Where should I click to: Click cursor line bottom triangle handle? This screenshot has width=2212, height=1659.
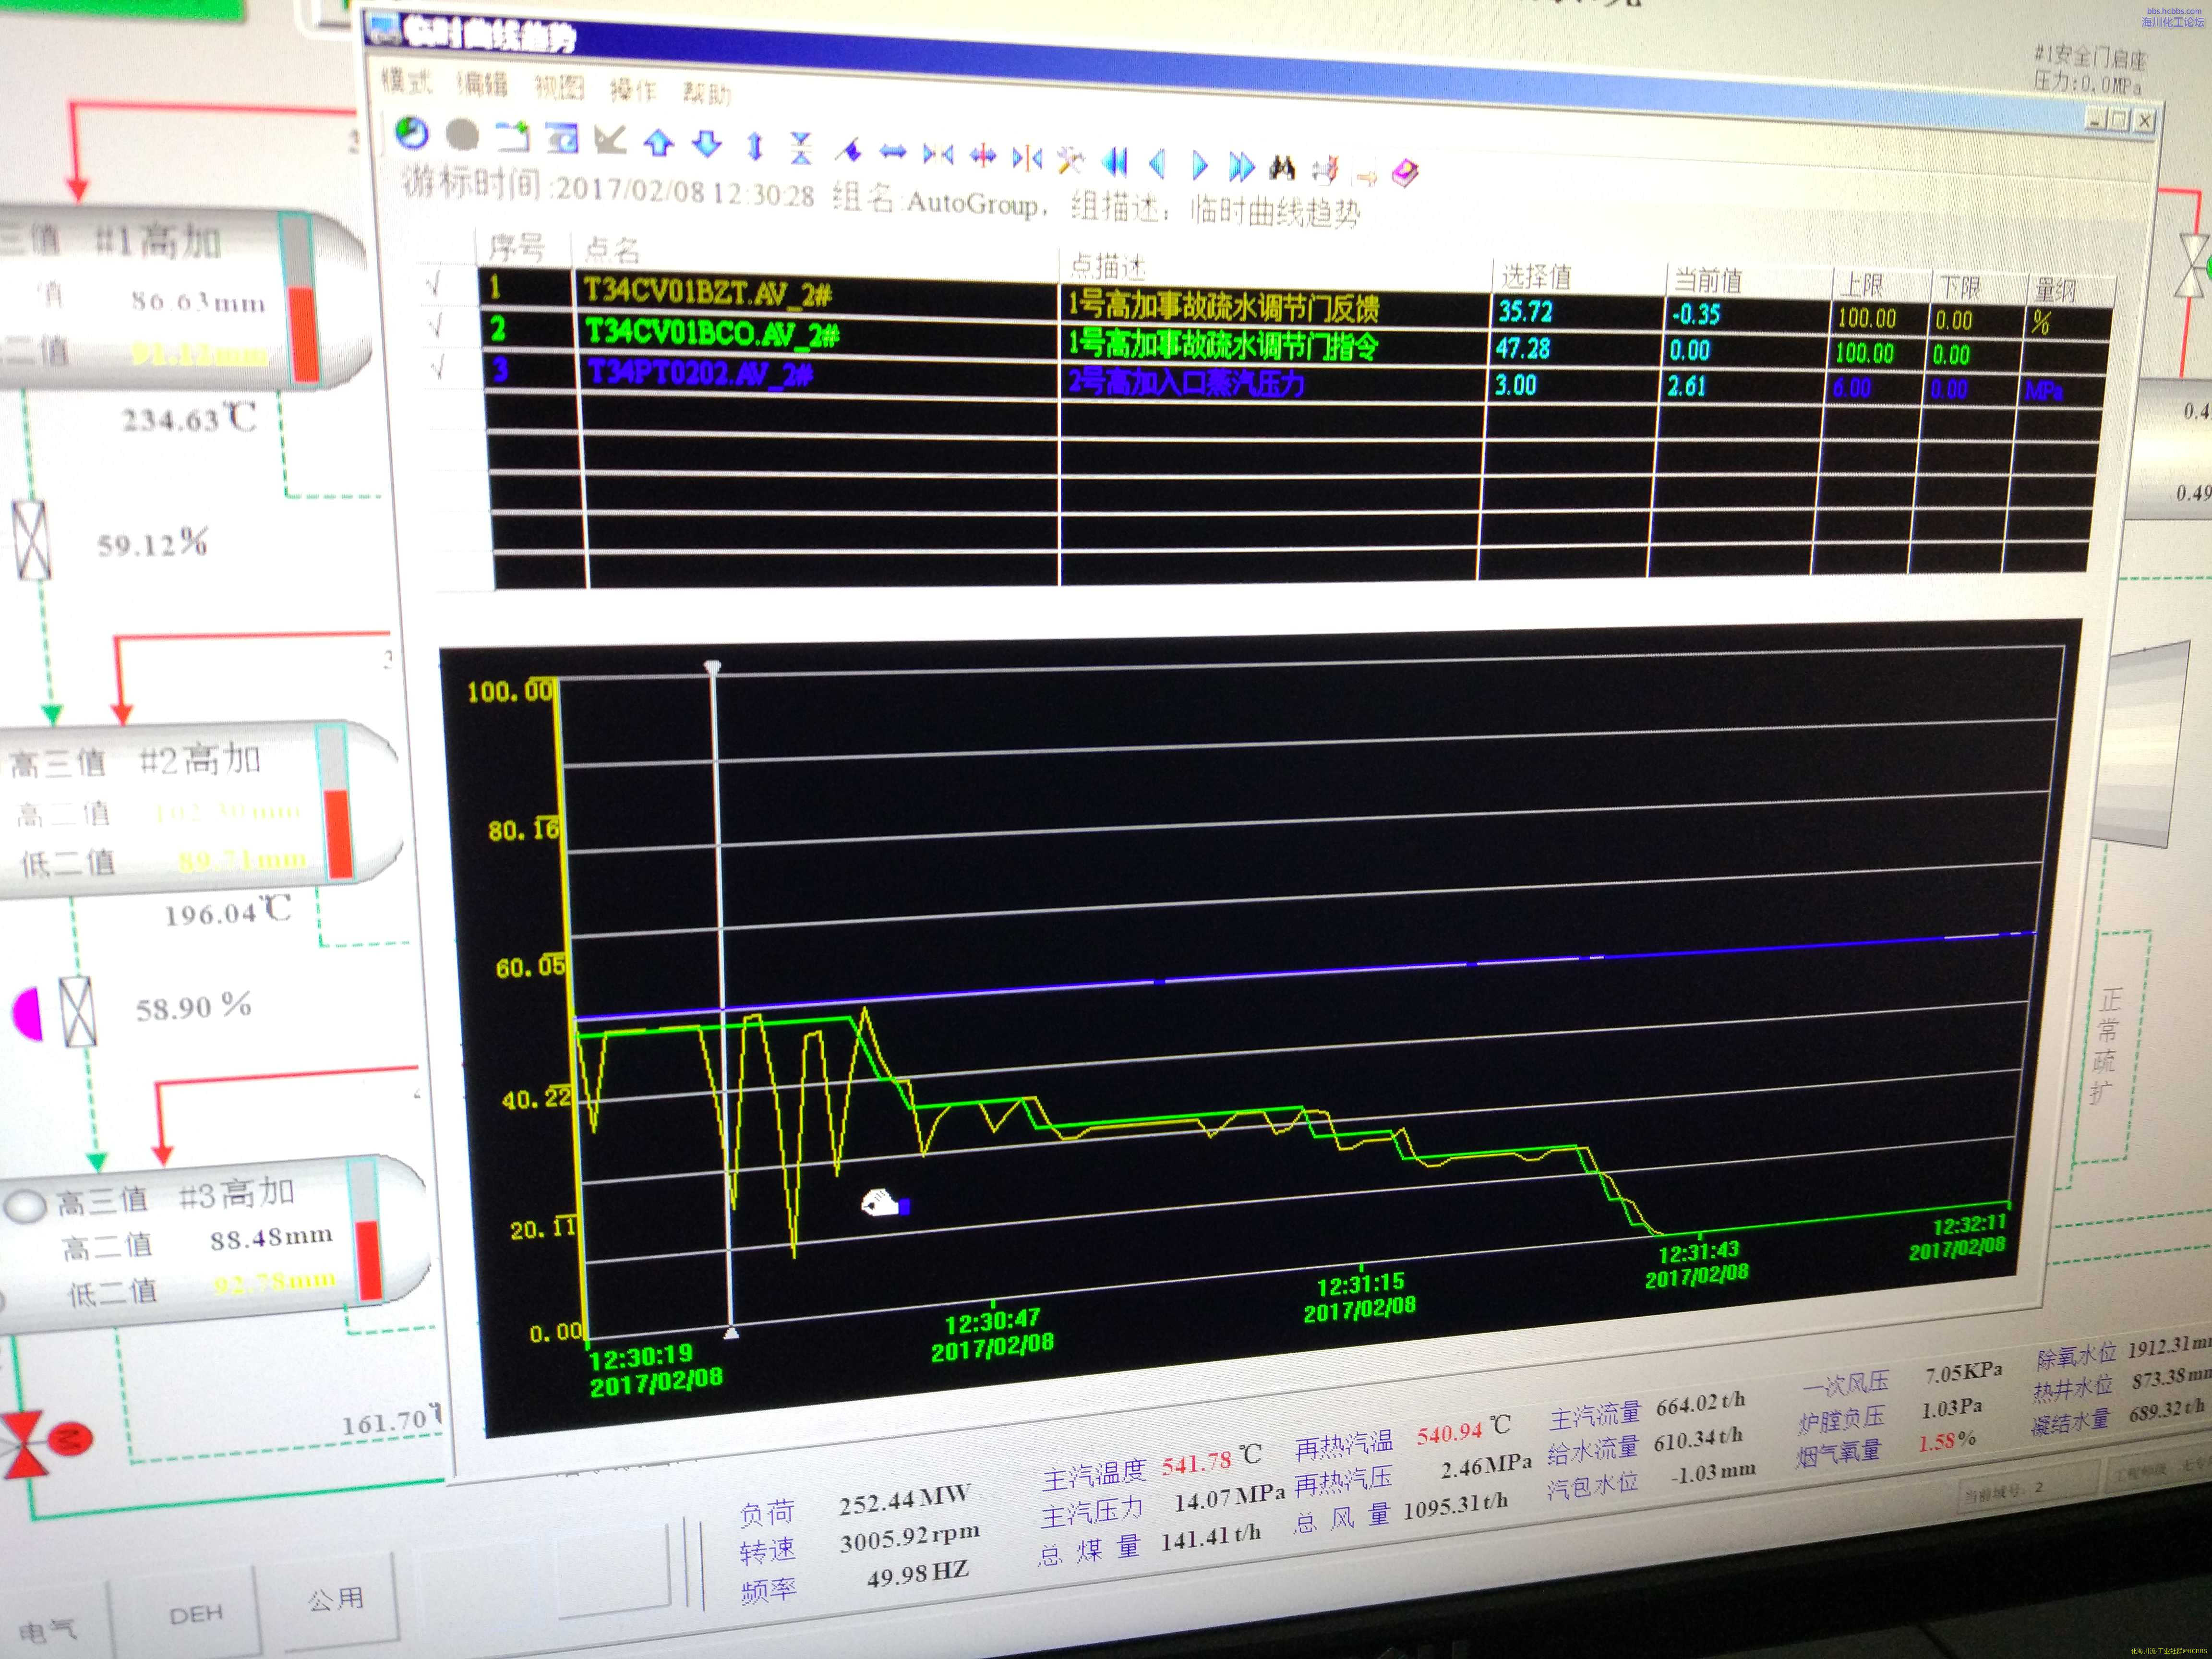731,1333
